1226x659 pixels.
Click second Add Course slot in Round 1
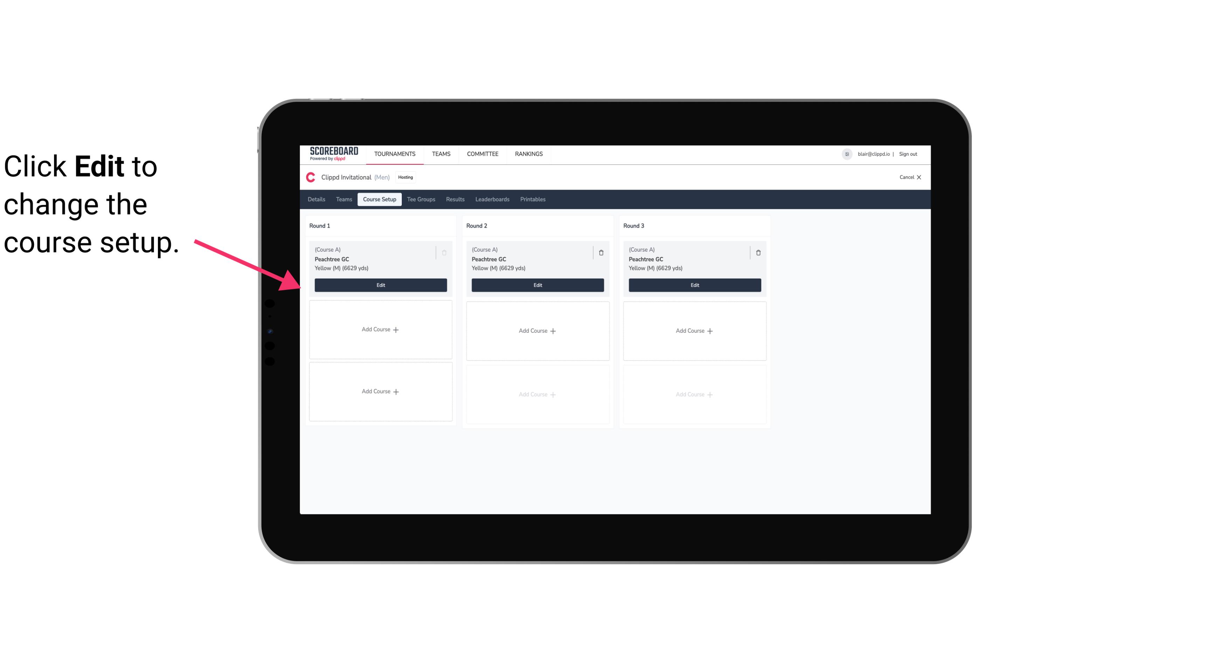pos(380,390)
